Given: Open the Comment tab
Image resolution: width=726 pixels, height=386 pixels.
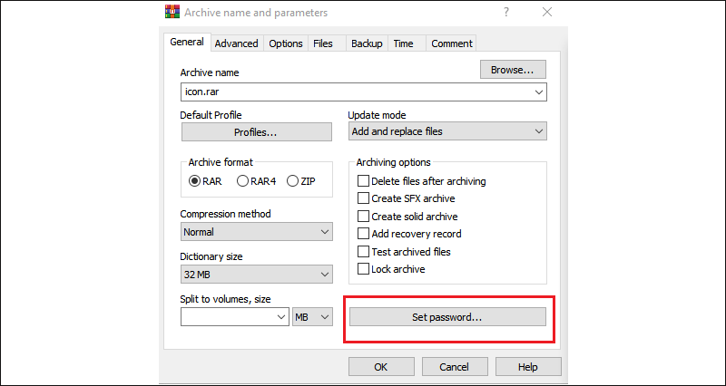Looking at the screenshot, I should coord(451,43).
